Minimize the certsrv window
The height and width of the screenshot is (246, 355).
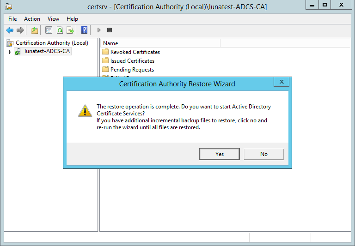pos(312,5)
